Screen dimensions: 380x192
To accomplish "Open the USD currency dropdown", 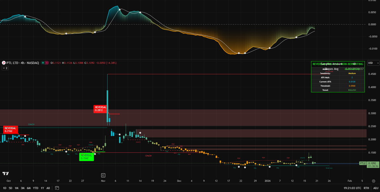I will [x=373, y=63].
